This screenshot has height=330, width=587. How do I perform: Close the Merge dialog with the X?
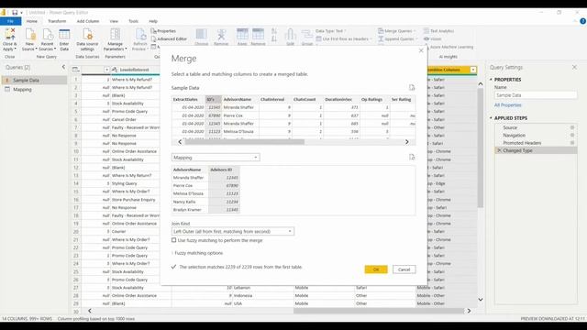tap(421, 50)
